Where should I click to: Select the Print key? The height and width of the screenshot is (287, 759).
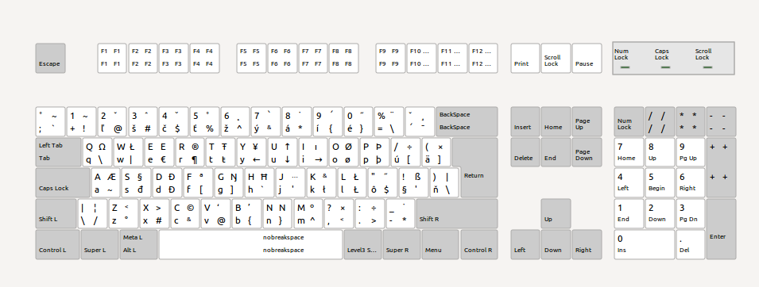click(525, 59)
